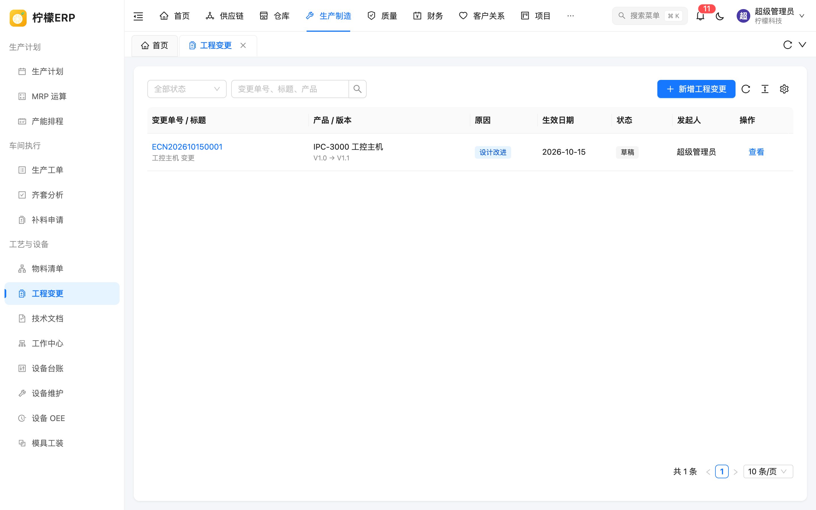The width and height of the screenshot is (816, 510).
Task: Open 产能排程 in sidebar
Action: [62, 122]
